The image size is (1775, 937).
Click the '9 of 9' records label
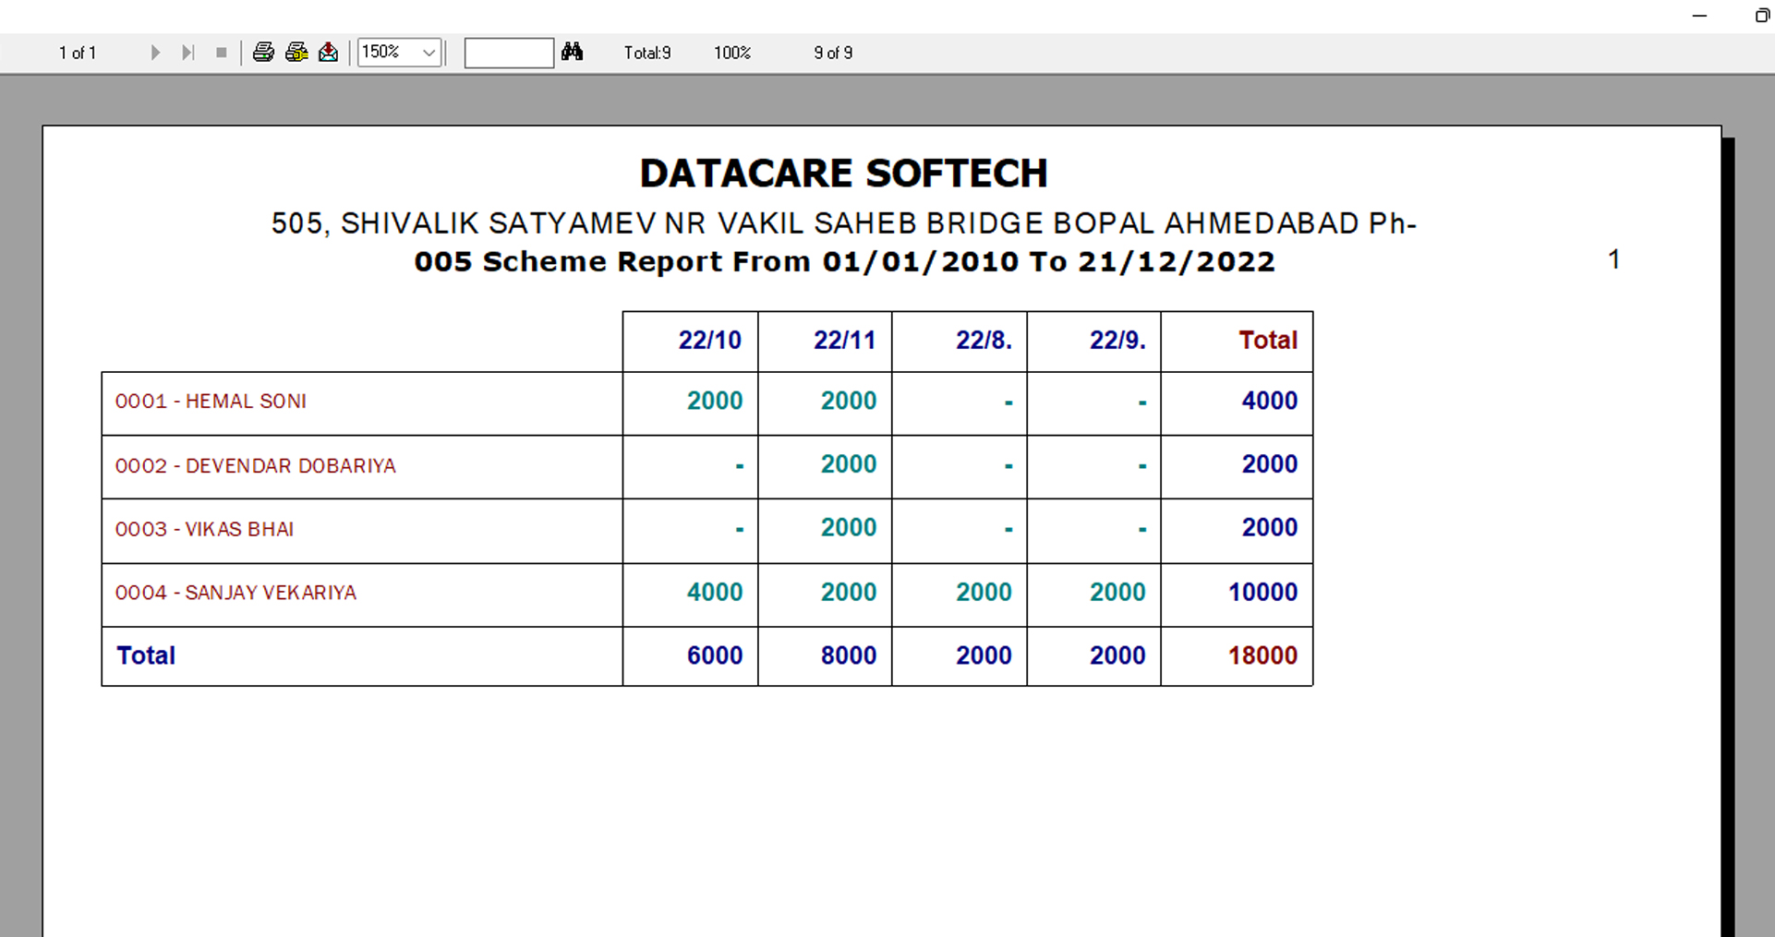[x=833, y=53]
